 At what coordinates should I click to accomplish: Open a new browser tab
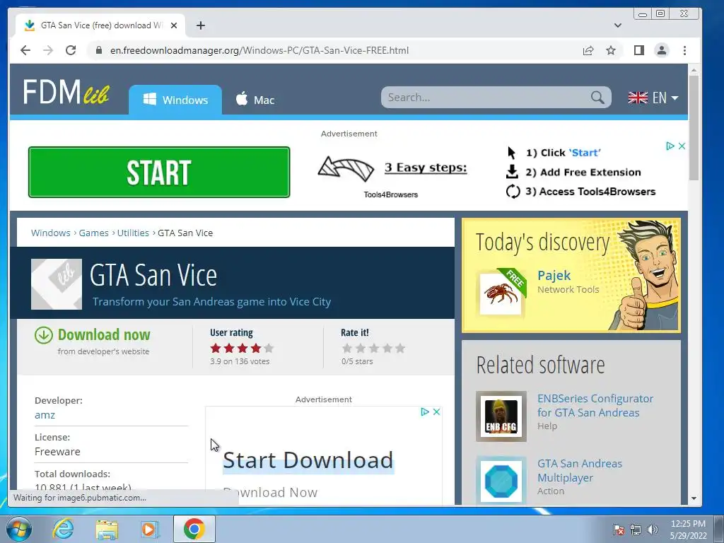[200, 25]
